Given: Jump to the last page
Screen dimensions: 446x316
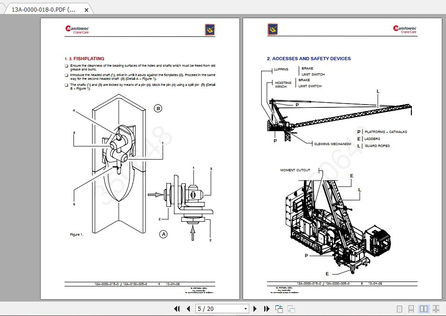Looking at the screenshot, I should tap(266, 309).
